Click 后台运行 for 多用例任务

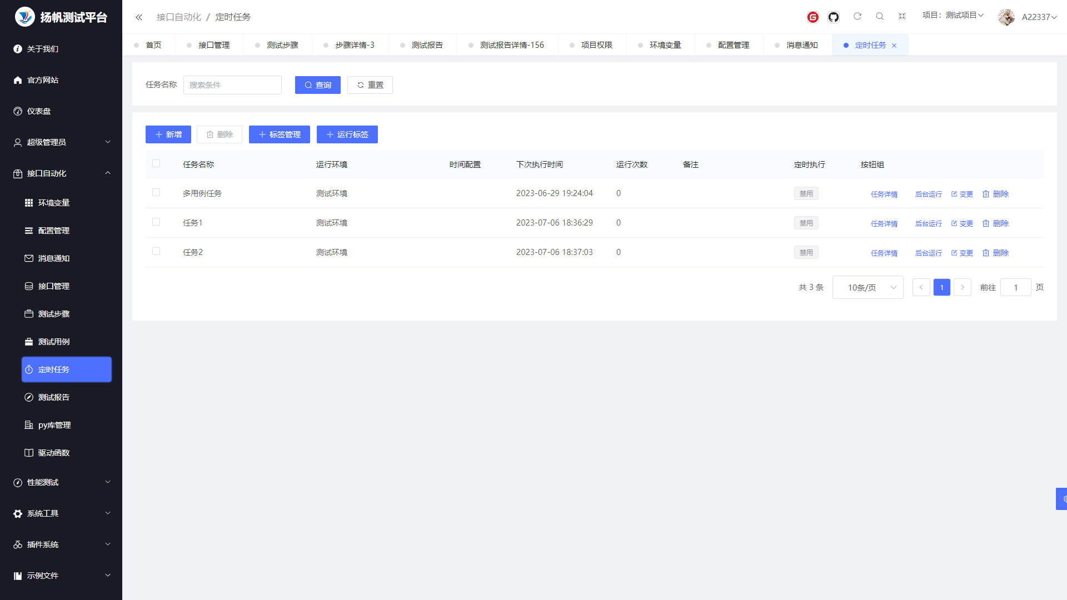click(x=928, y=194)
